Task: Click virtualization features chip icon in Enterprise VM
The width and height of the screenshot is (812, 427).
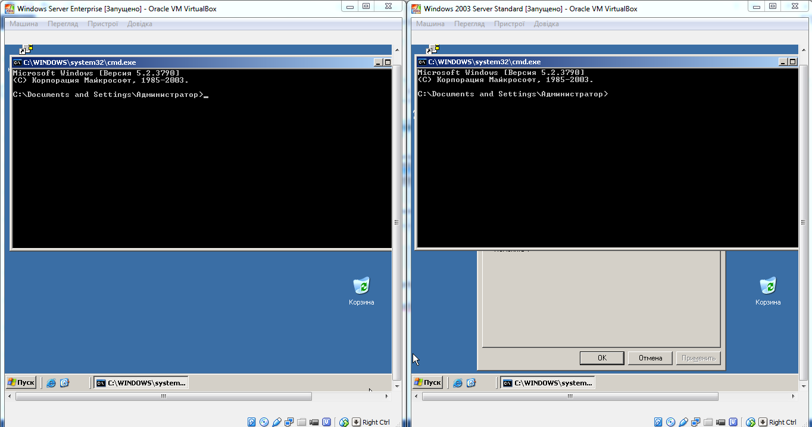Action: coord(326,422)
